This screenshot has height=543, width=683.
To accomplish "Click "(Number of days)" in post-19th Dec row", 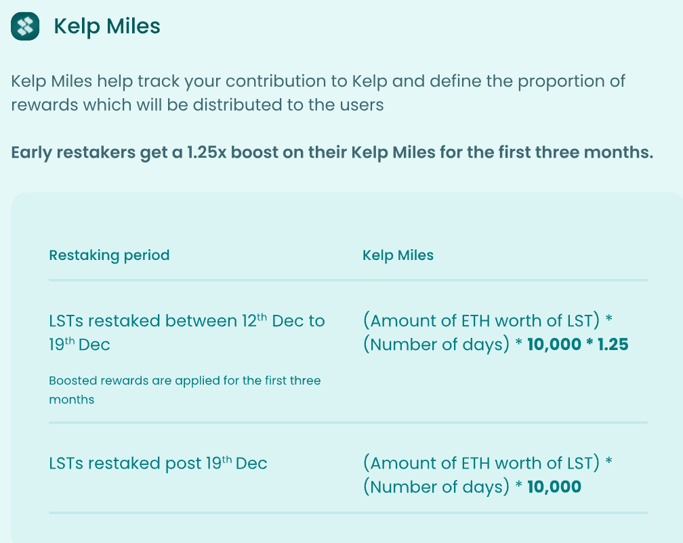I will [x=436, y=487].
